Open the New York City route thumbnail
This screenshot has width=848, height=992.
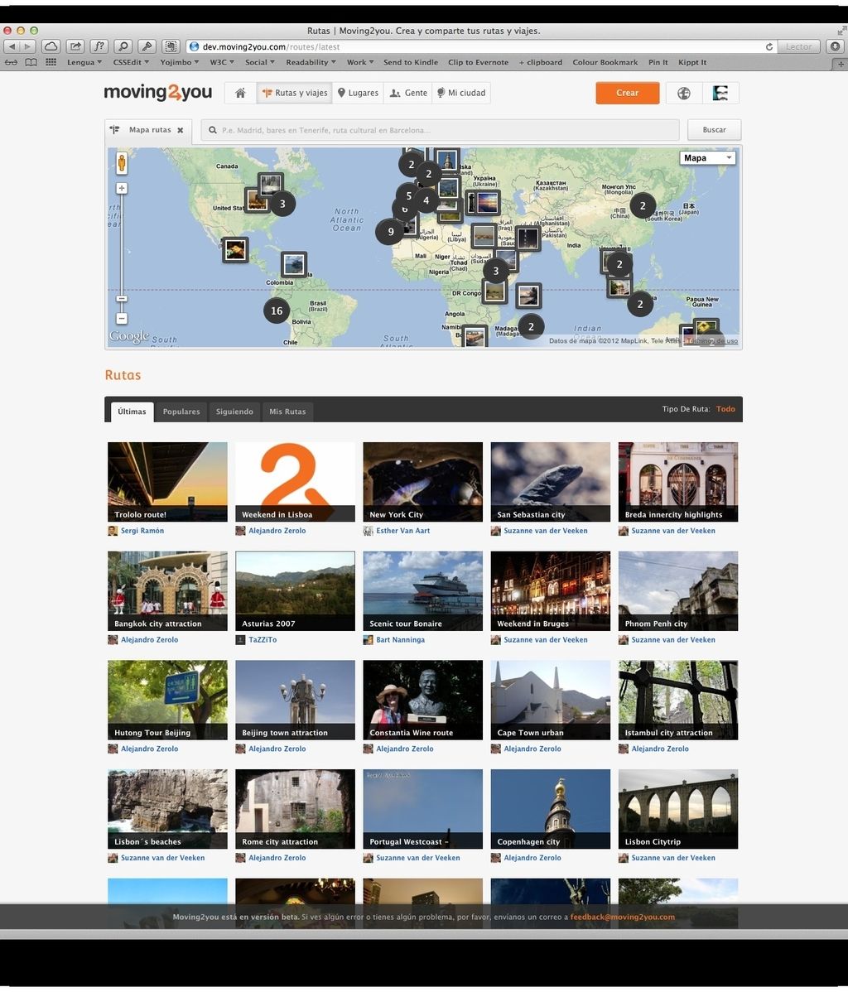(x=422, y=482)
